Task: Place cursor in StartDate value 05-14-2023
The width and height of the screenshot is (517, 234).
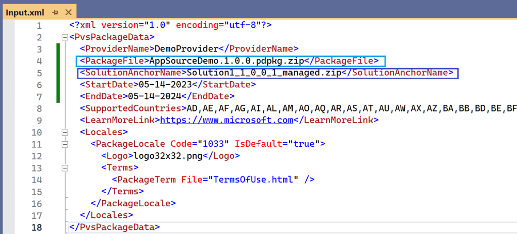Action: tap(164, 84)
